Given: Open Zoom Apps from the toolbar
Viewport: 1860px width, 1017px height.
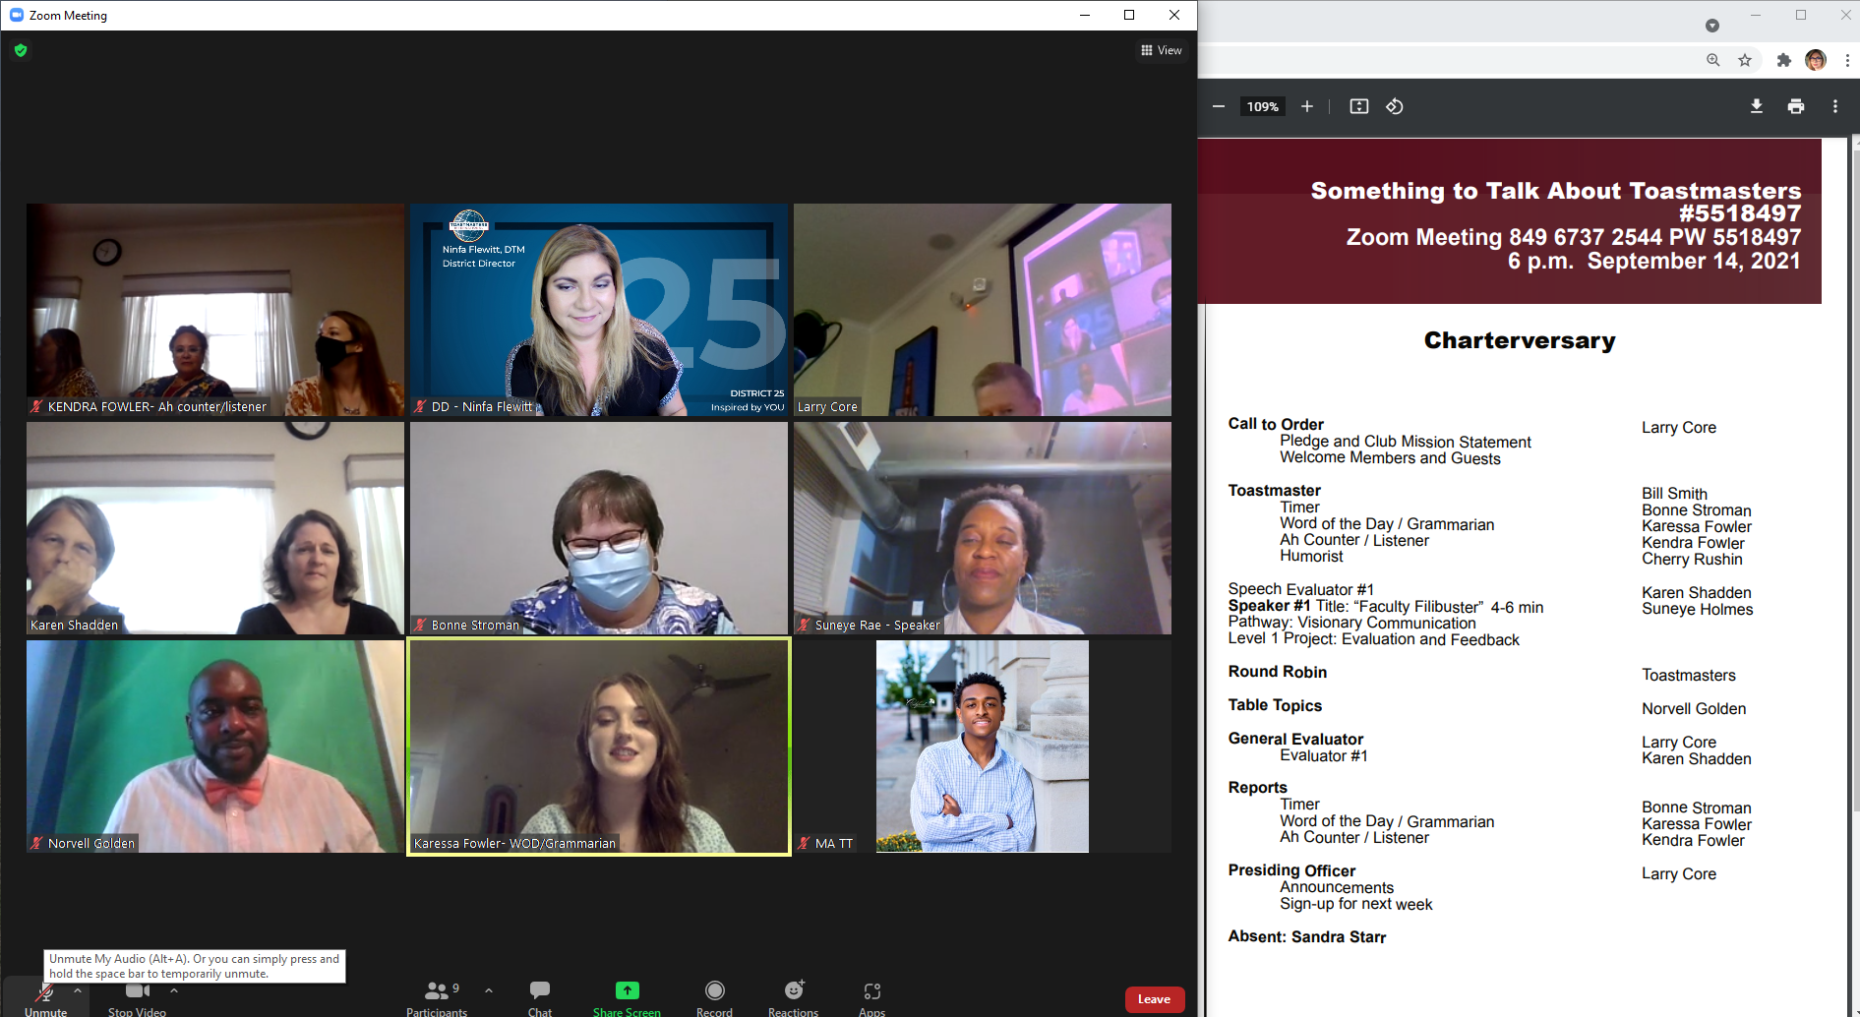Looking at the screenshot, I should tap(871, 995).
